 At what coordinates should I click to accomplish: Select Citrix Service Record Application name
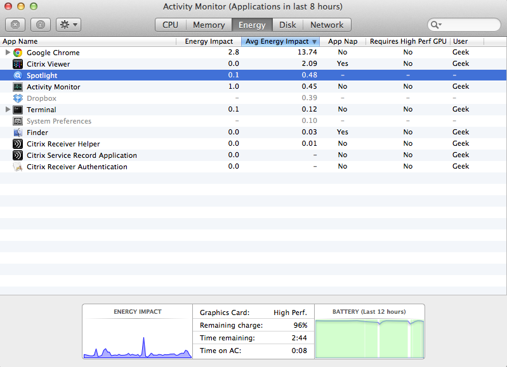[x=82, y=155]
